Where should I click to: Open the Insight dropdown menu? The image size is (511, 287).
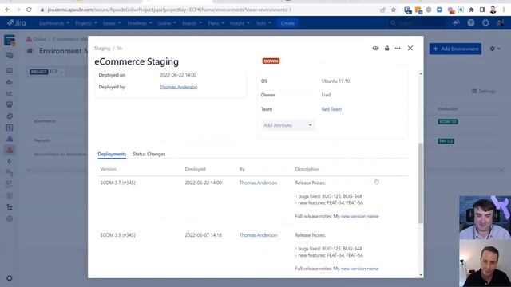click(x=240, y=23)
